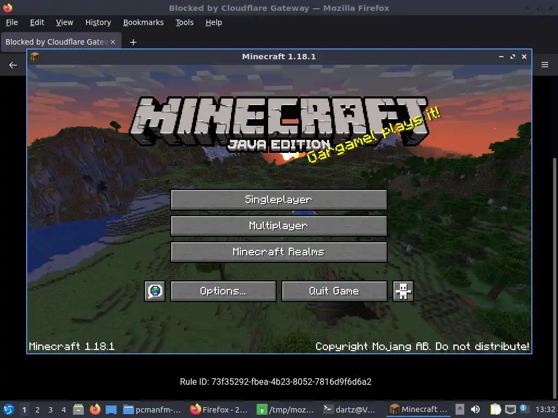Open Minecraft Realms

point(278,252)
